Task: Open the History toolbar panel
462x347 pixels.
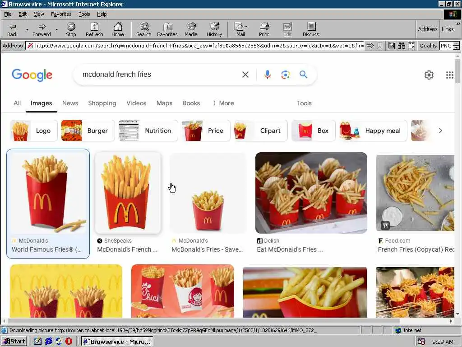Action: click(214, 29)
